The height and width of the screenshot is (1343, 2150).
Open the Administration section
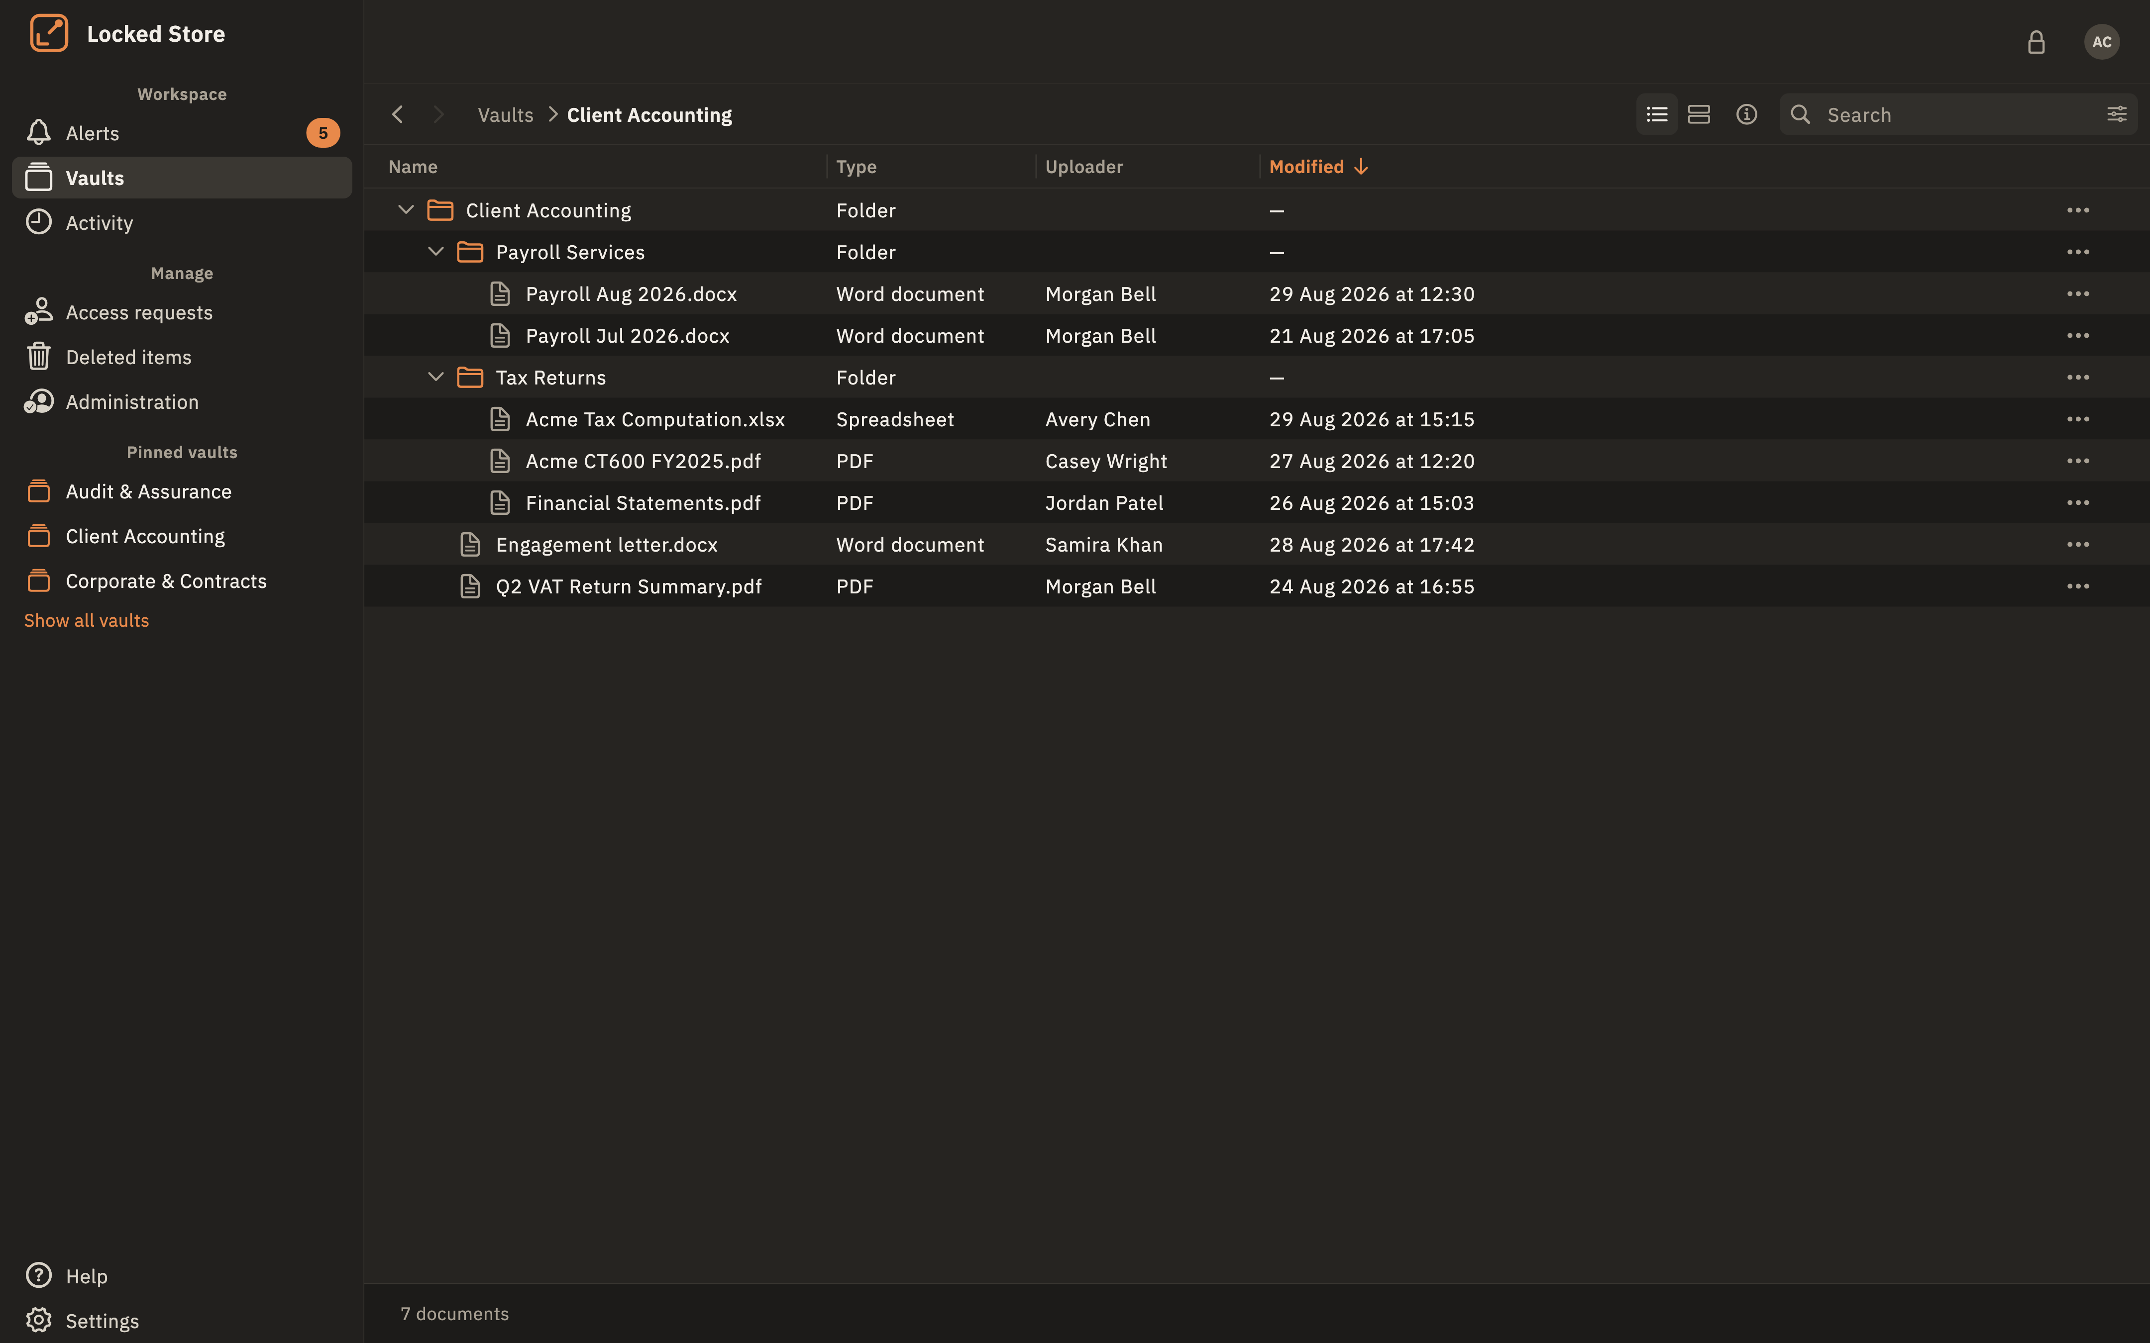pyautogui.click(x=182, y=402)
